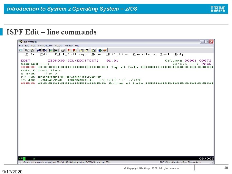Open emulator window Help menu
Viewport: 232px width, 174px height.
77,46
